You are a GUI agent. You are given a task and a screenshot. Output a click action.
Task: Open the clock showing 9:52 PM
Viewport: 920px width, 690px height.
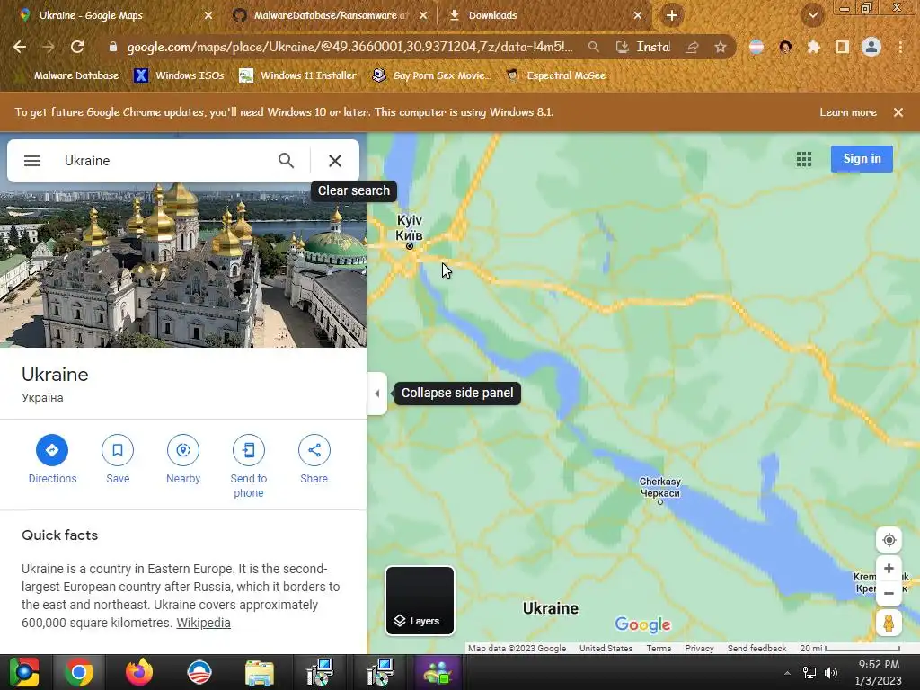click(x=878, y=672)
